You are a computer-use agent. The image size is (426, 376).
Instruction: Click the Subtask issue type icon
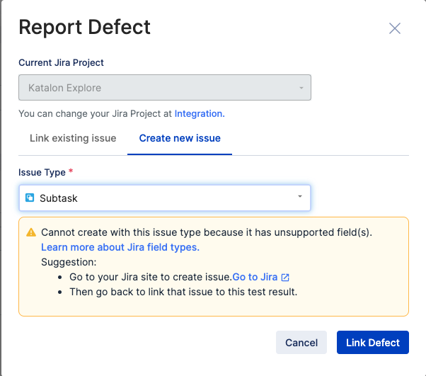pyautogui.click(x=30, y=198)
